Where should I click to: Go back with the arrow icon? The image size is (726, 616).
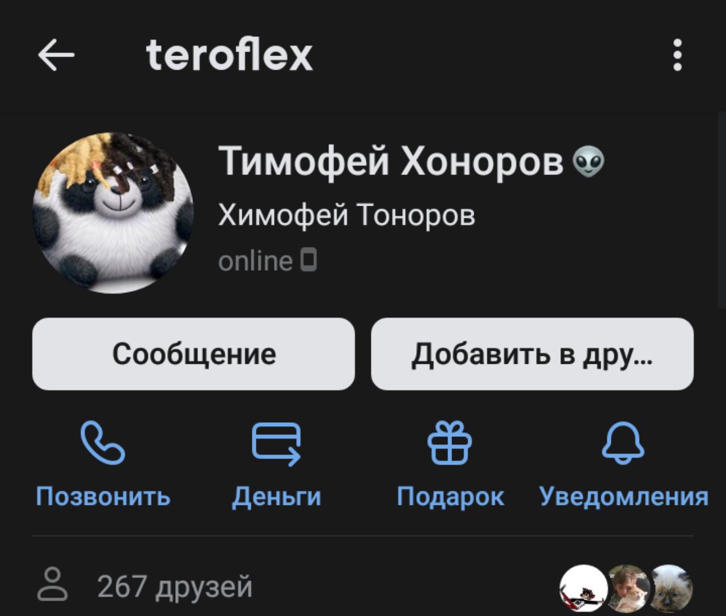pyautogui.click(x=56, y=55)
